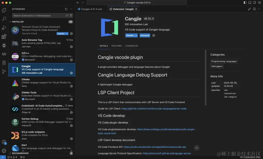Open the VS Code API reference link

pyautogui.click(x=155, y=147)
